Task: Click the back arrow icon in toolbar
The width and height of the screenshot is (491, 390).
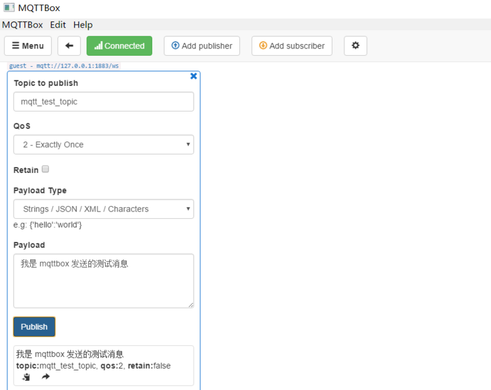Action: [x=69, y=45]
